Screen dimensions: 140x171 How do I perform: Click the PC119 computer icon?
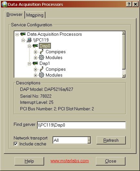29,40
